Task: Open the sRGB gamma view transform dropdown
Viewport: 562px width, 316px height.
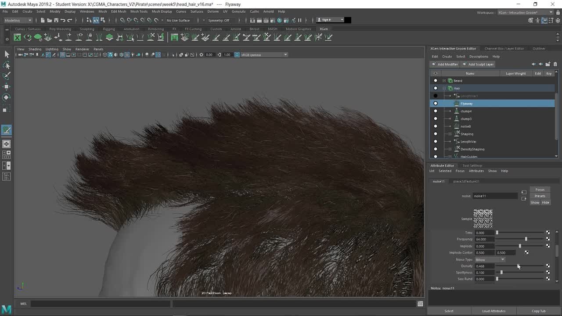Action: [x=264, y=55]
